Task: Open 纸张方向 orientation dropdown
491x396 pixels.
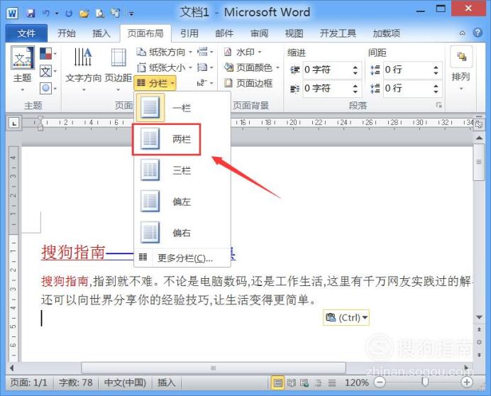Action: click(x=164, y=52)
